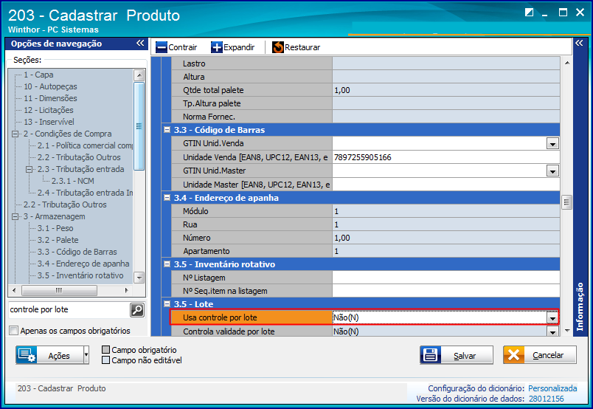Click the Restaurar undo icon
The width and height of the screenshot is (593, 409).
click(x=278, y=47)
